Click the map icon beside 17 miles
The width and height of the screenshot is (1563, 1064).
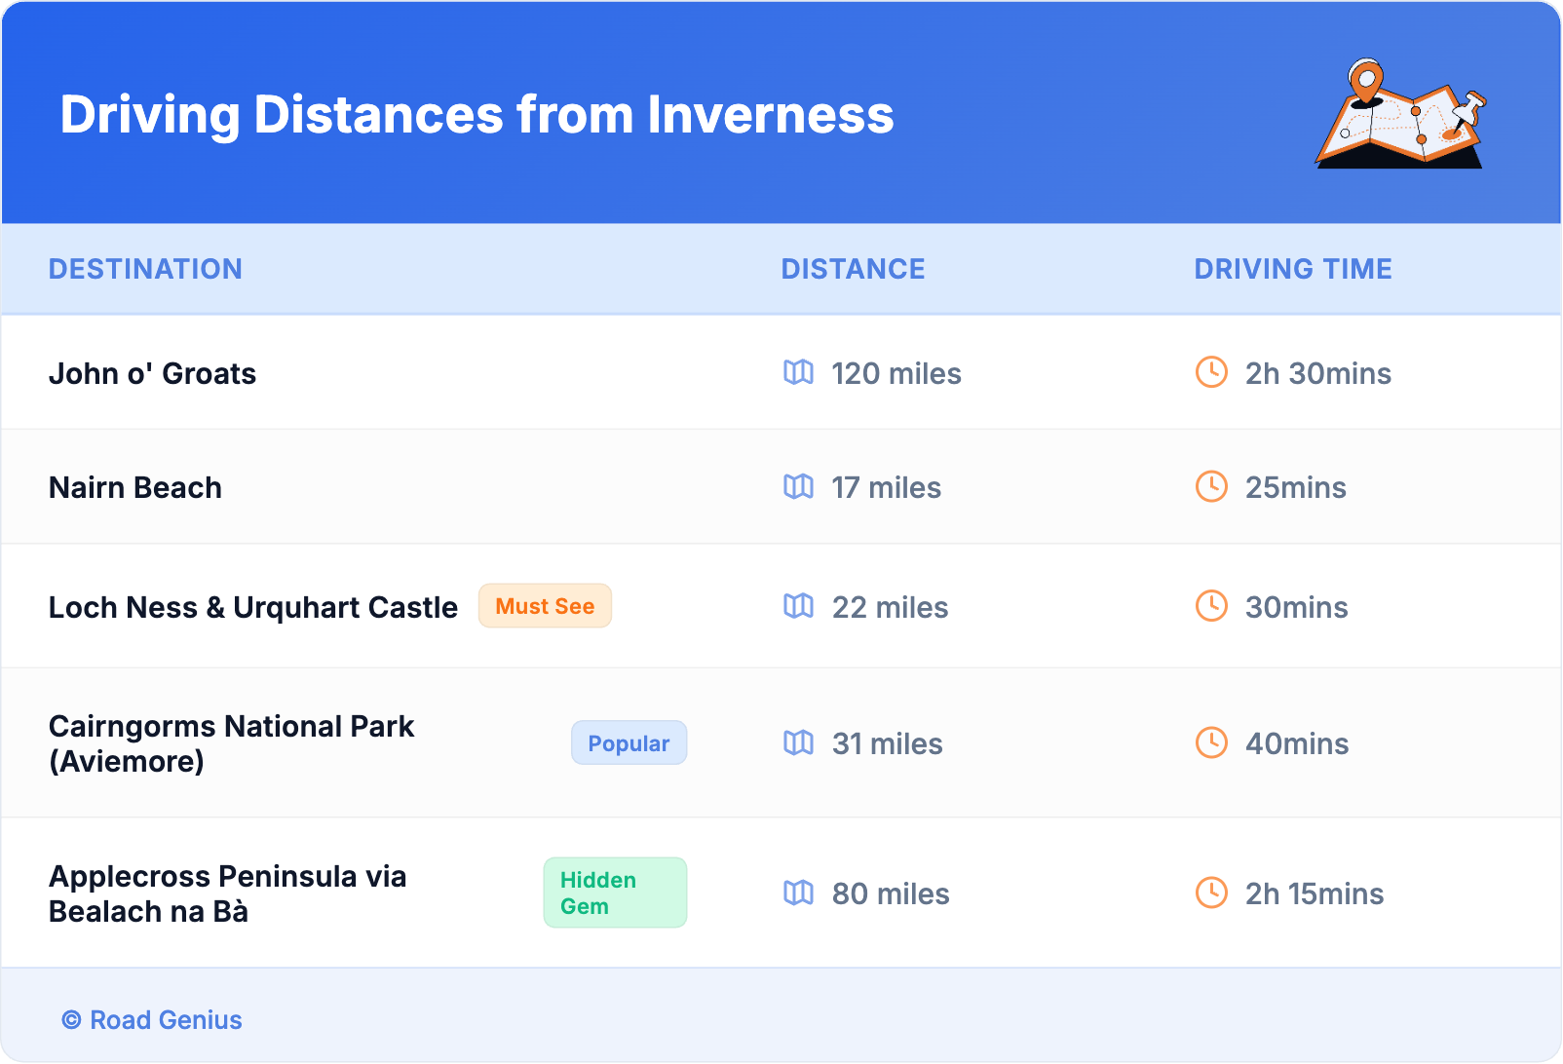coord(798,486)
